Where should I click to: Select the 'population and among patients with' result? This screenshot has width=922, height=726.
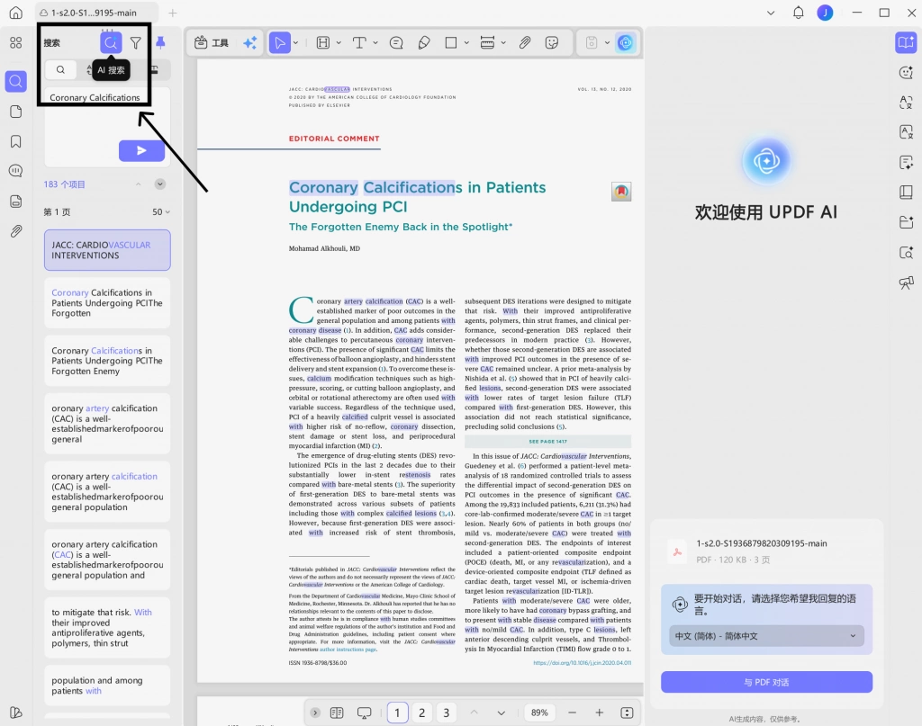click(107, 686)
